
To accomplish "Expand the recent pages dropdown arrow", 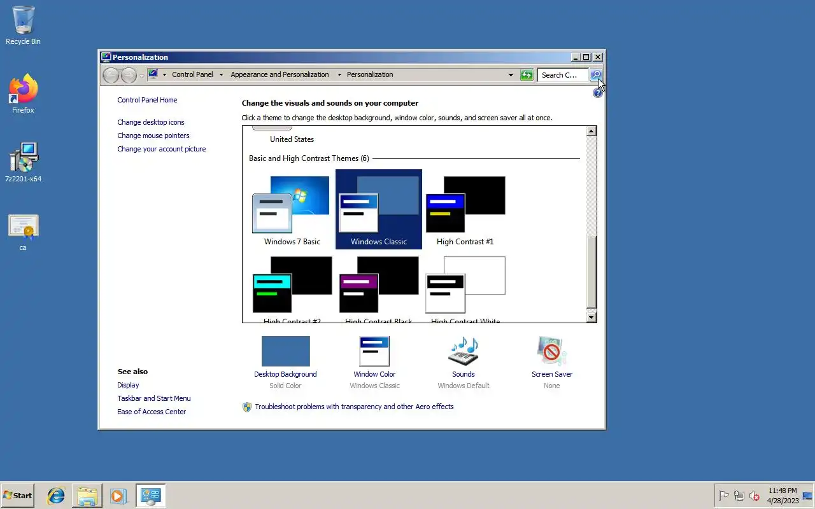I will [x=141, y=76].
